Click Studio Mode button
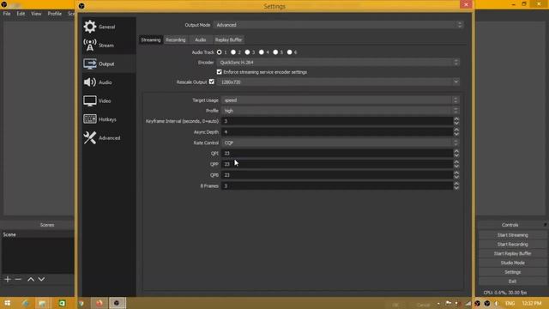The width and height of the screenshot is (549, 309). 512,263
